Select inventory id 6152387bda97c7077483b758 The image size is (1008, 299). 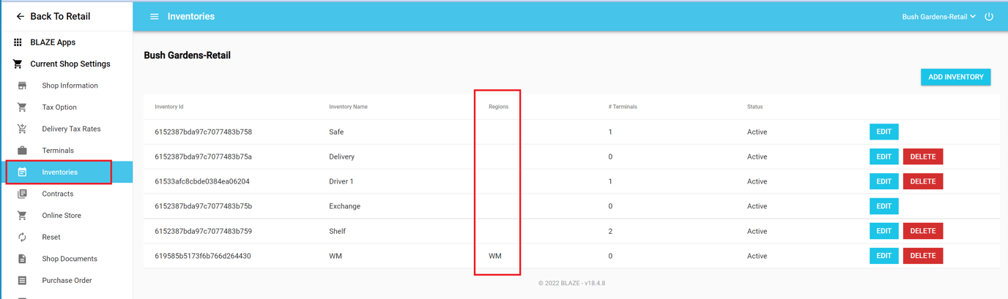pyautogui.click(x=203, y=132)
